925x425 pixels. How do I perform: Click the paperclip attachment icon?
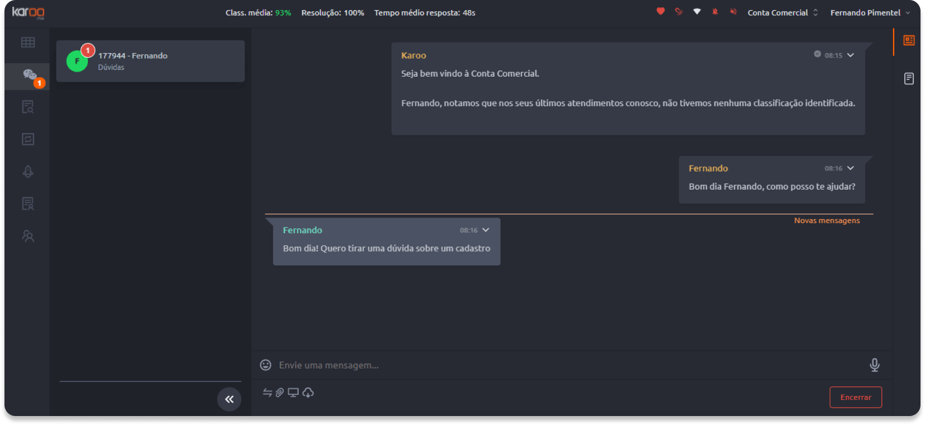280,393
